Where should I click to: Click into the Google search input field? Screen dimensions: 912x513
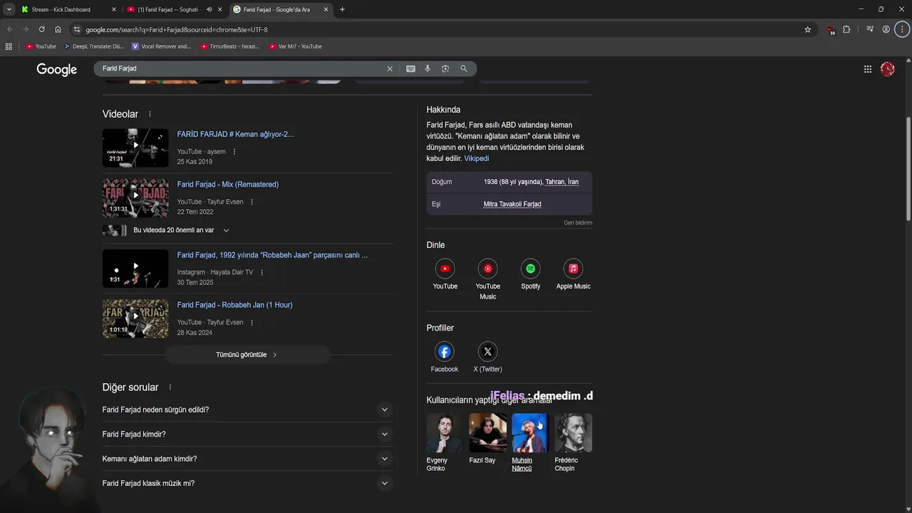tap(242, 68)
